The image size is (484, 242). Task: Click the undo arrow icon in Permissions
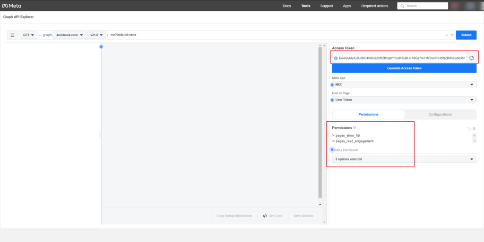coord(469,128)
